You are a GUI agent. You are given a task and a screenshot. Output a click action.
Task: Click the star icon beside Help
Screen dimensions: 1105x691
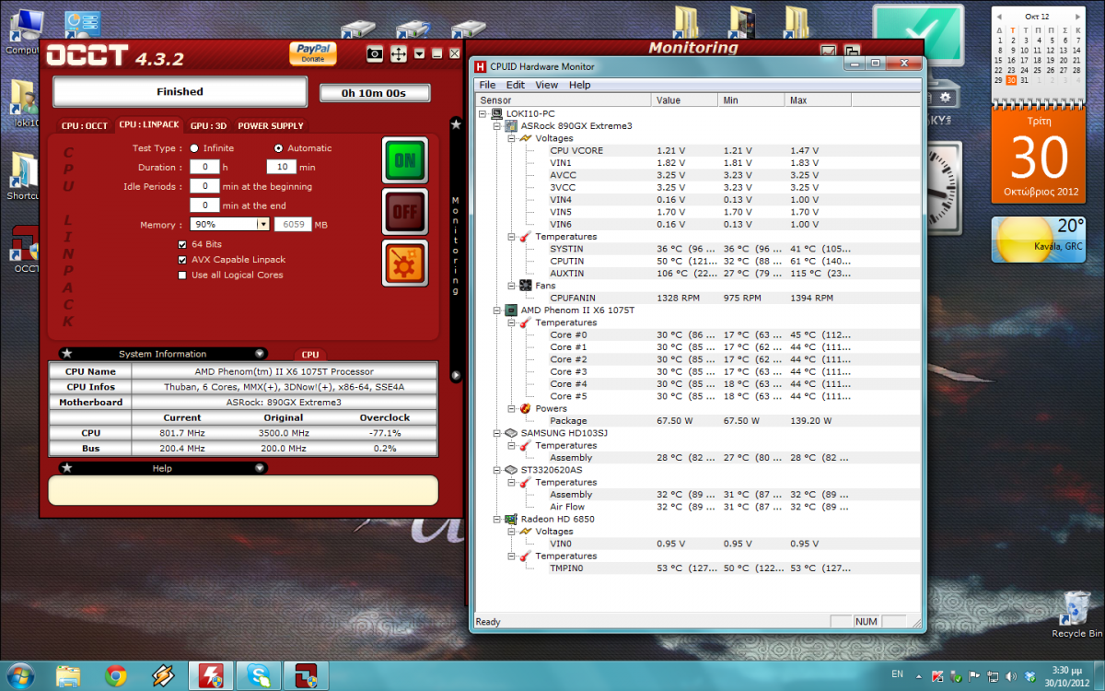click(66, 468)
